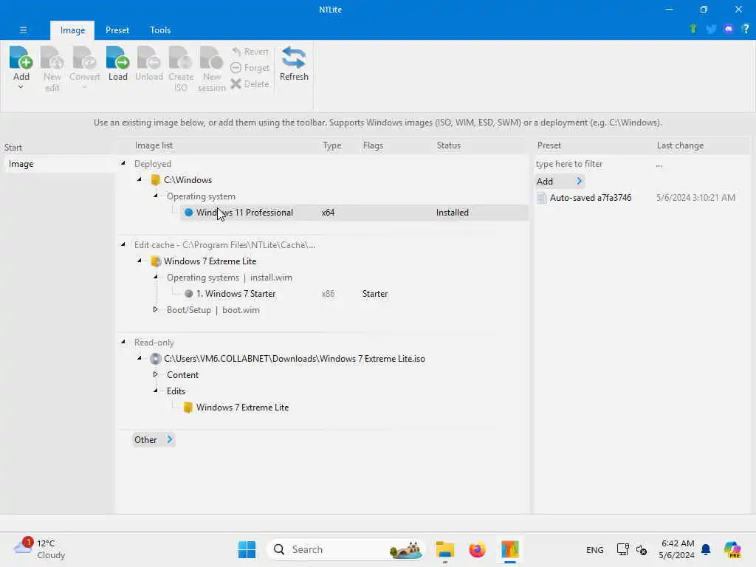The image size is (756, 567).
Task: Switch to the Image ribbon tab
Action: [x=72, y=30]
